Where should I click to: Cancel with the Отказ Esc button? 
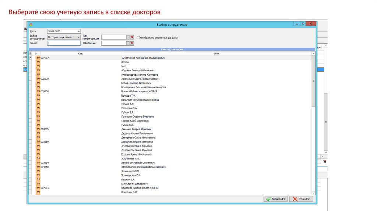pyautogui.click(x=301, y=199)
